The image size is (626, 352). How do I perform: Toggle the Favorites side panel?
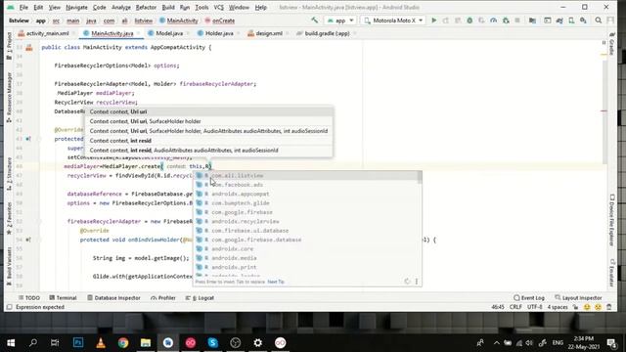pos(9,218)
